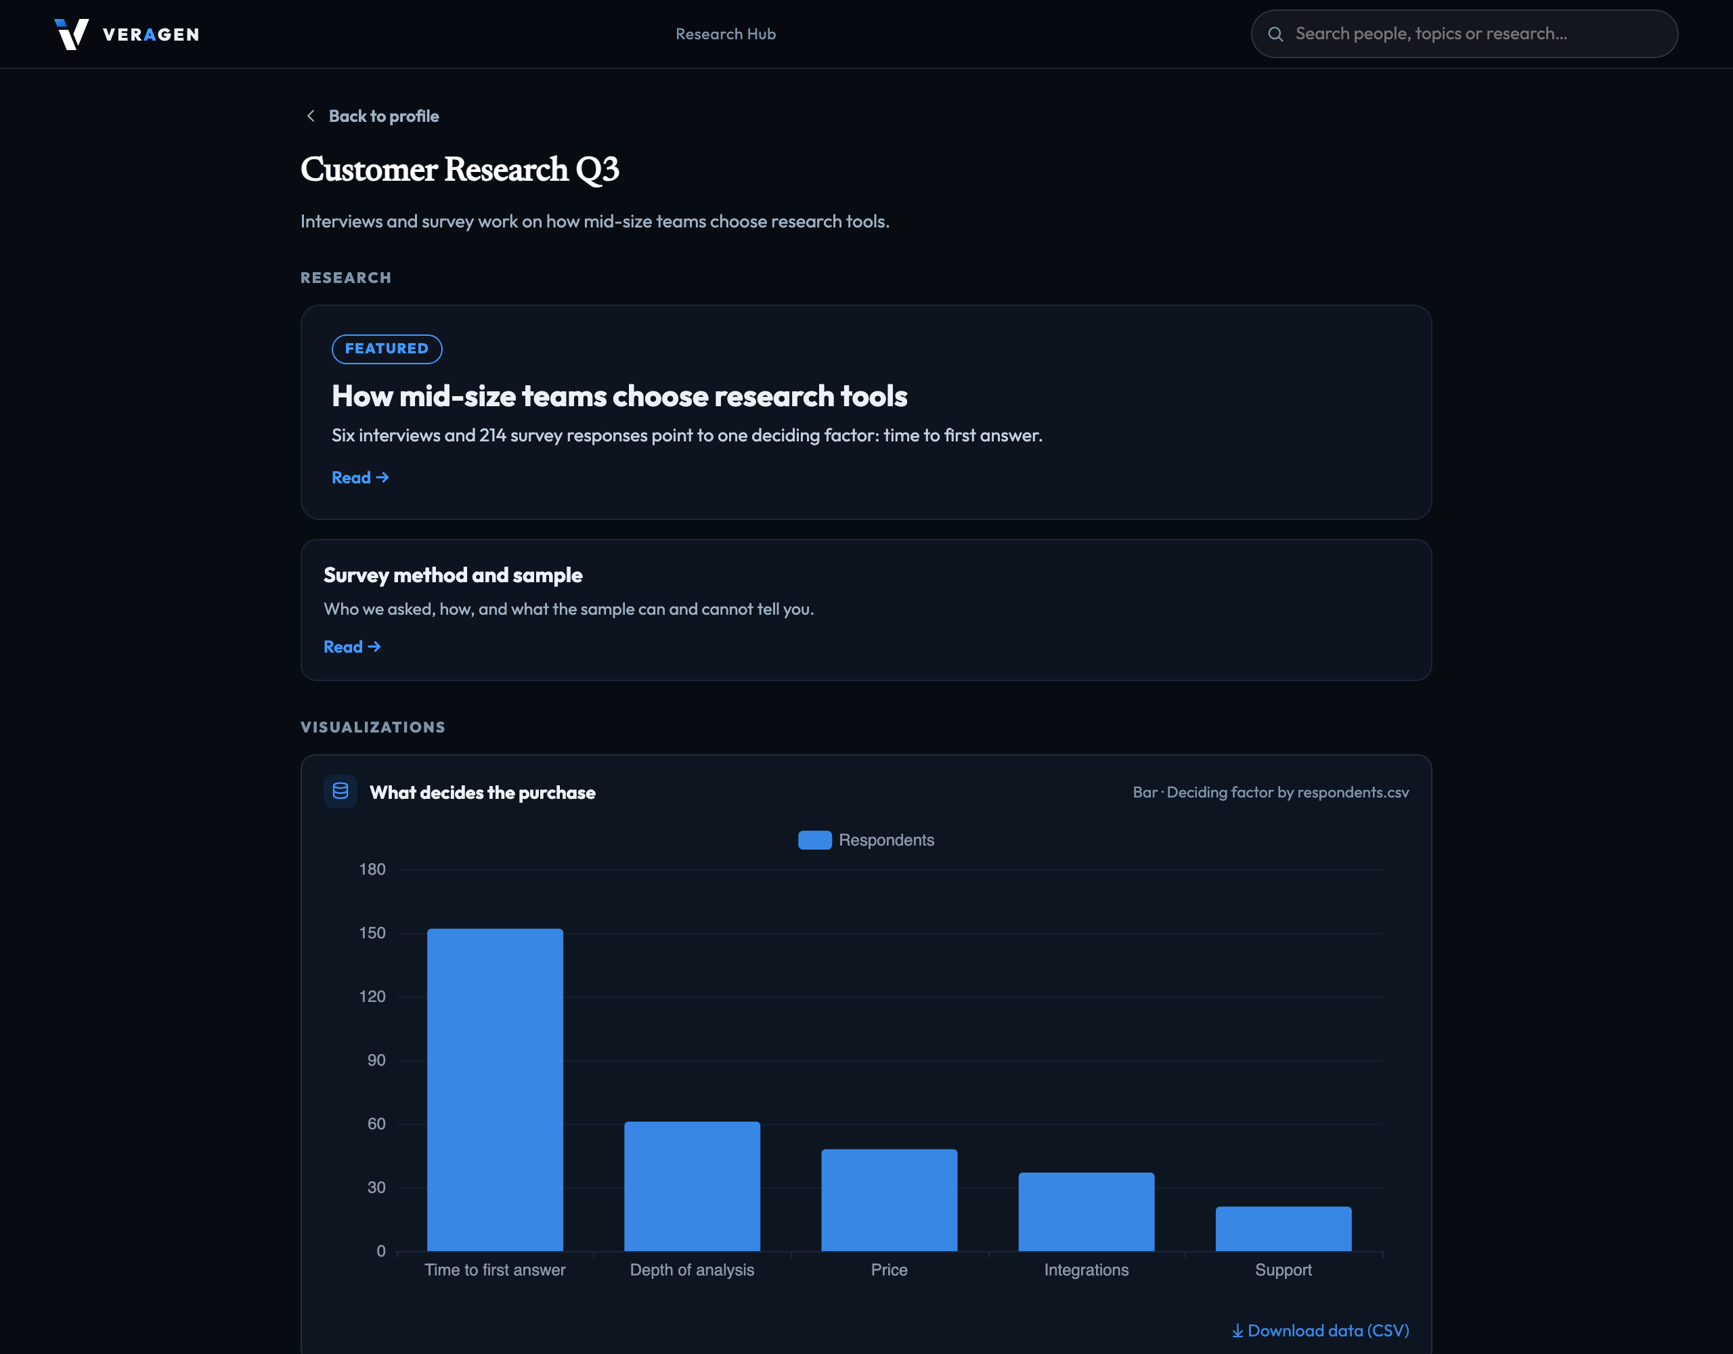Open the Survey method and sample card title
1733x1354 pixels.
point(452,575)
